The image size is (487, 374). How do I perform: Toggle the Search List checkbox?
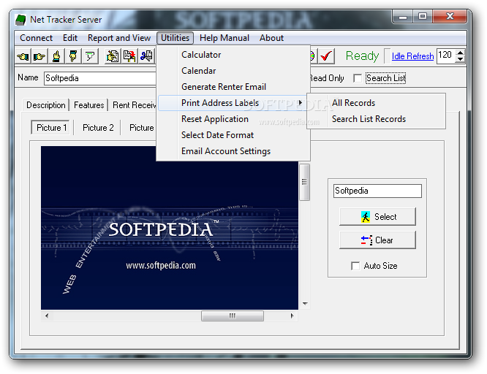[358, 78]
